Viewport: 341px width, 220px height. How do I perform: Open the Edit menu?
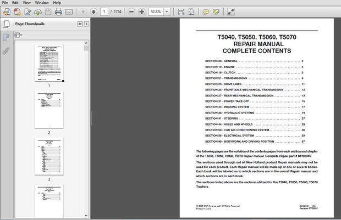coord(15,3)
